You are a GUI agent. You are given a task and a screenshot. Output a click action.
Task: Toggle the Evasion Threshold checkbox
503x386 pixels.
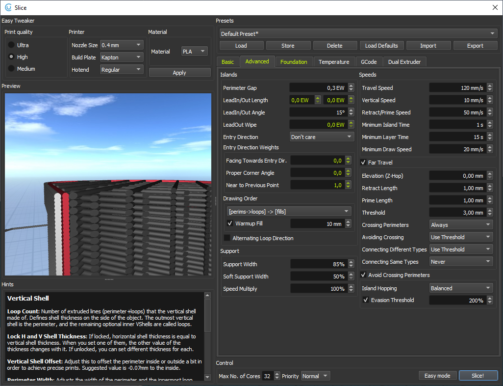pyautogui.click(x=365, y=300)
